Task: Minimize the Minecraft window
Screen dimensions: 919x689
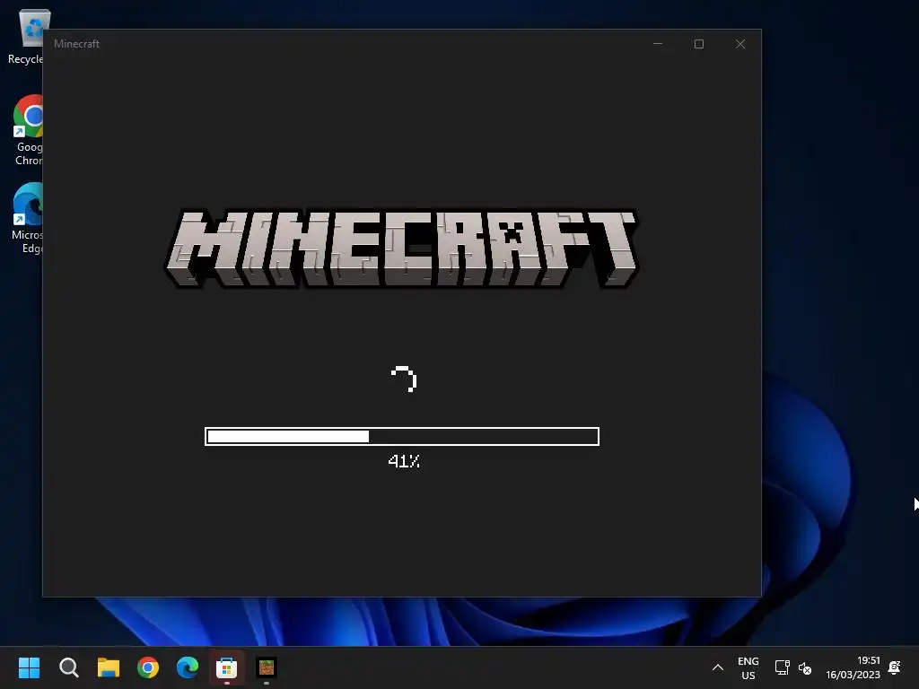Action: pyautogui.click(x=658, y=44)
